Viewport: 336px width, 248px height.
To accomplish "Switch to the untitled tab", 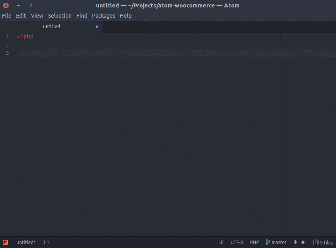I will tap(51, 27).
